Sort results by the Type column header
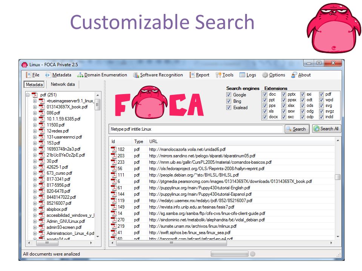362x271 pixels. pos(139,142)
